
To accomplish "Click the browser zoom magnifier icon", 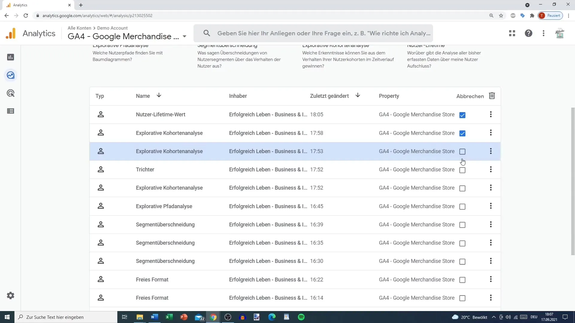I will (x=491, y=16).
